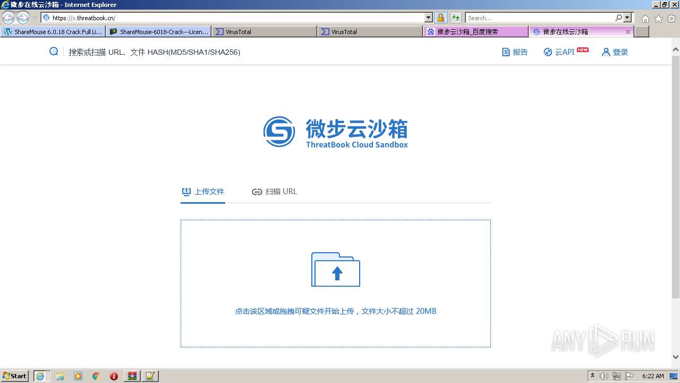The width and height of the screenshot is (680, 383).
Task: Open the Tools gear icon
Action: tap(671, 19)
